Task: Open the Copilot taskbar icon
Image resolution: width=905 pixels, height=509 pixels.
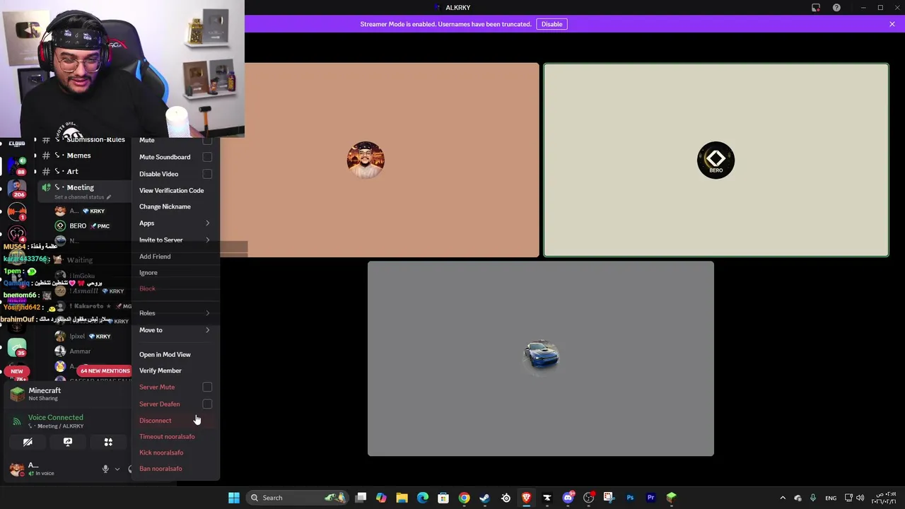Action: [x=381, y=498]
